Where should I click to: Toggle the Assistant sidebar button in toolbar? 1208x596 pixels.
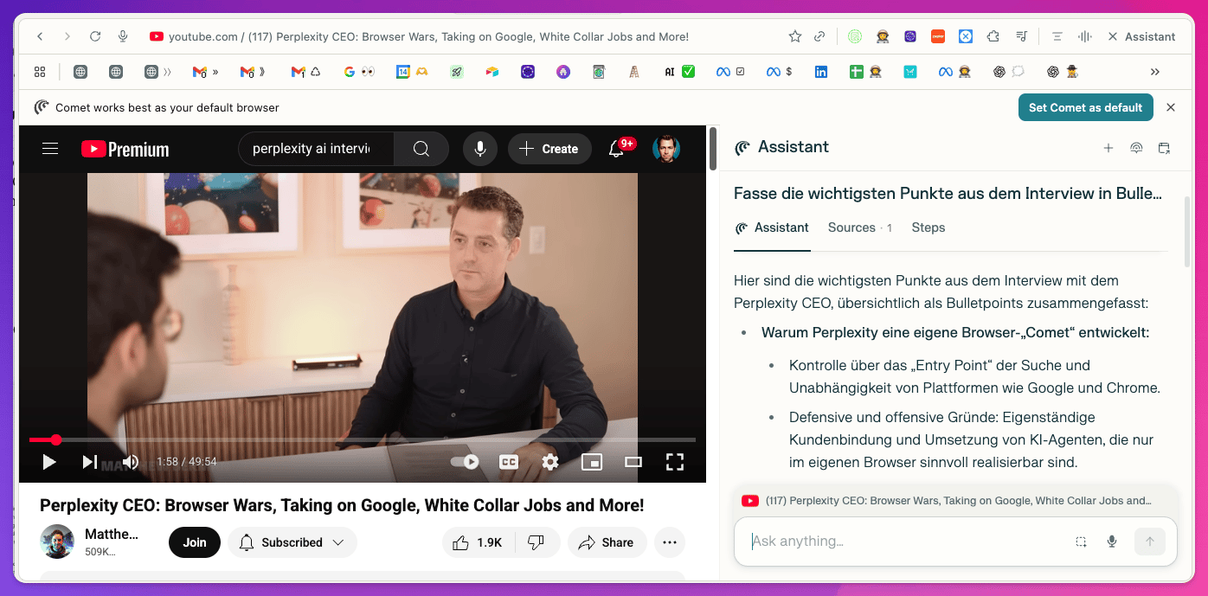tap(1142, 36)
